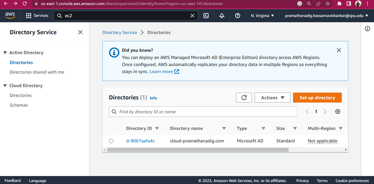The image size is (374, 184).
Task: Open Directories shared with me
Action: click(37, 72)
